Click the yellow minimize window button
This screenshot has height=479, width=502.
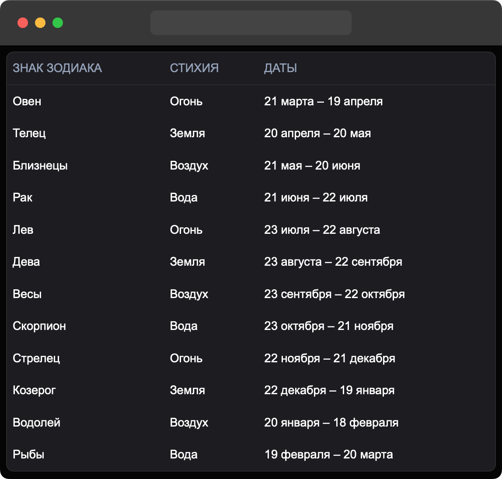(x=40, y=23)
